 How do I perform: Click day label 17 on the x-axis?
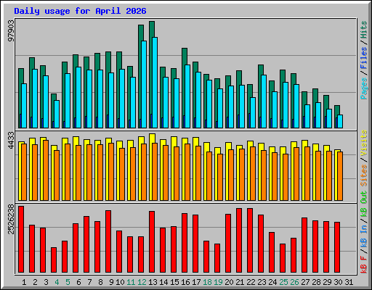point(196,282)
